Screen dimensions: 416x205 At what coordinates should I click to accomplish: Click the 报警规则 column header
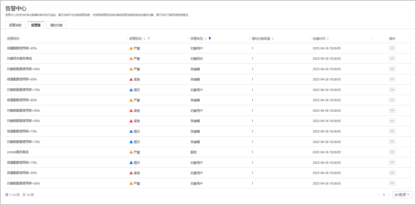tap(13, 39)
